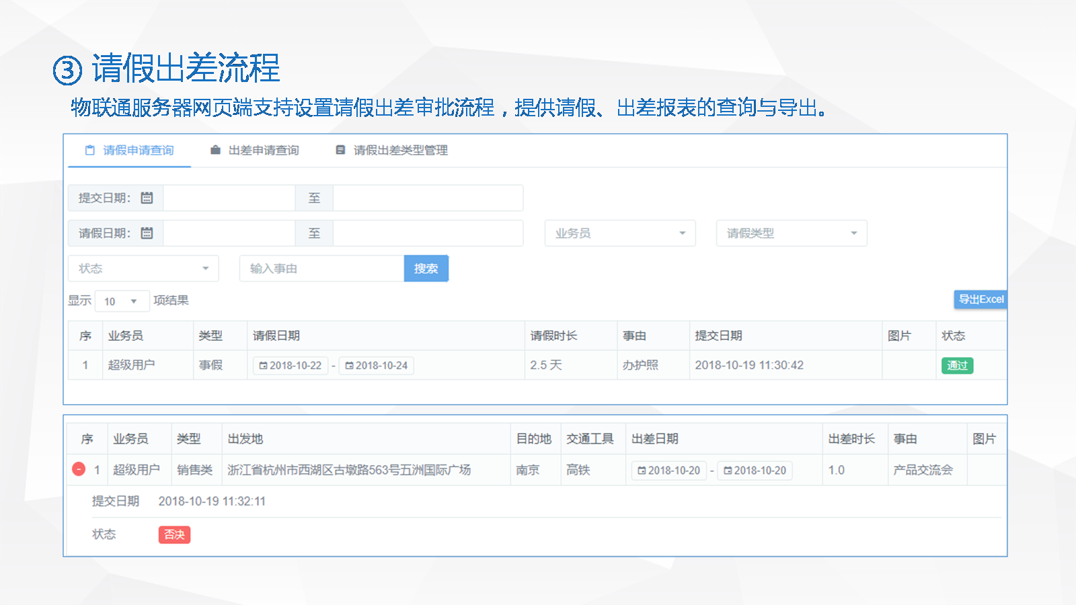The height and width of the screenshot is (605, 1076).
Task: Click list icon on 请假出差类型管理 tab
Action: [340, 150]
